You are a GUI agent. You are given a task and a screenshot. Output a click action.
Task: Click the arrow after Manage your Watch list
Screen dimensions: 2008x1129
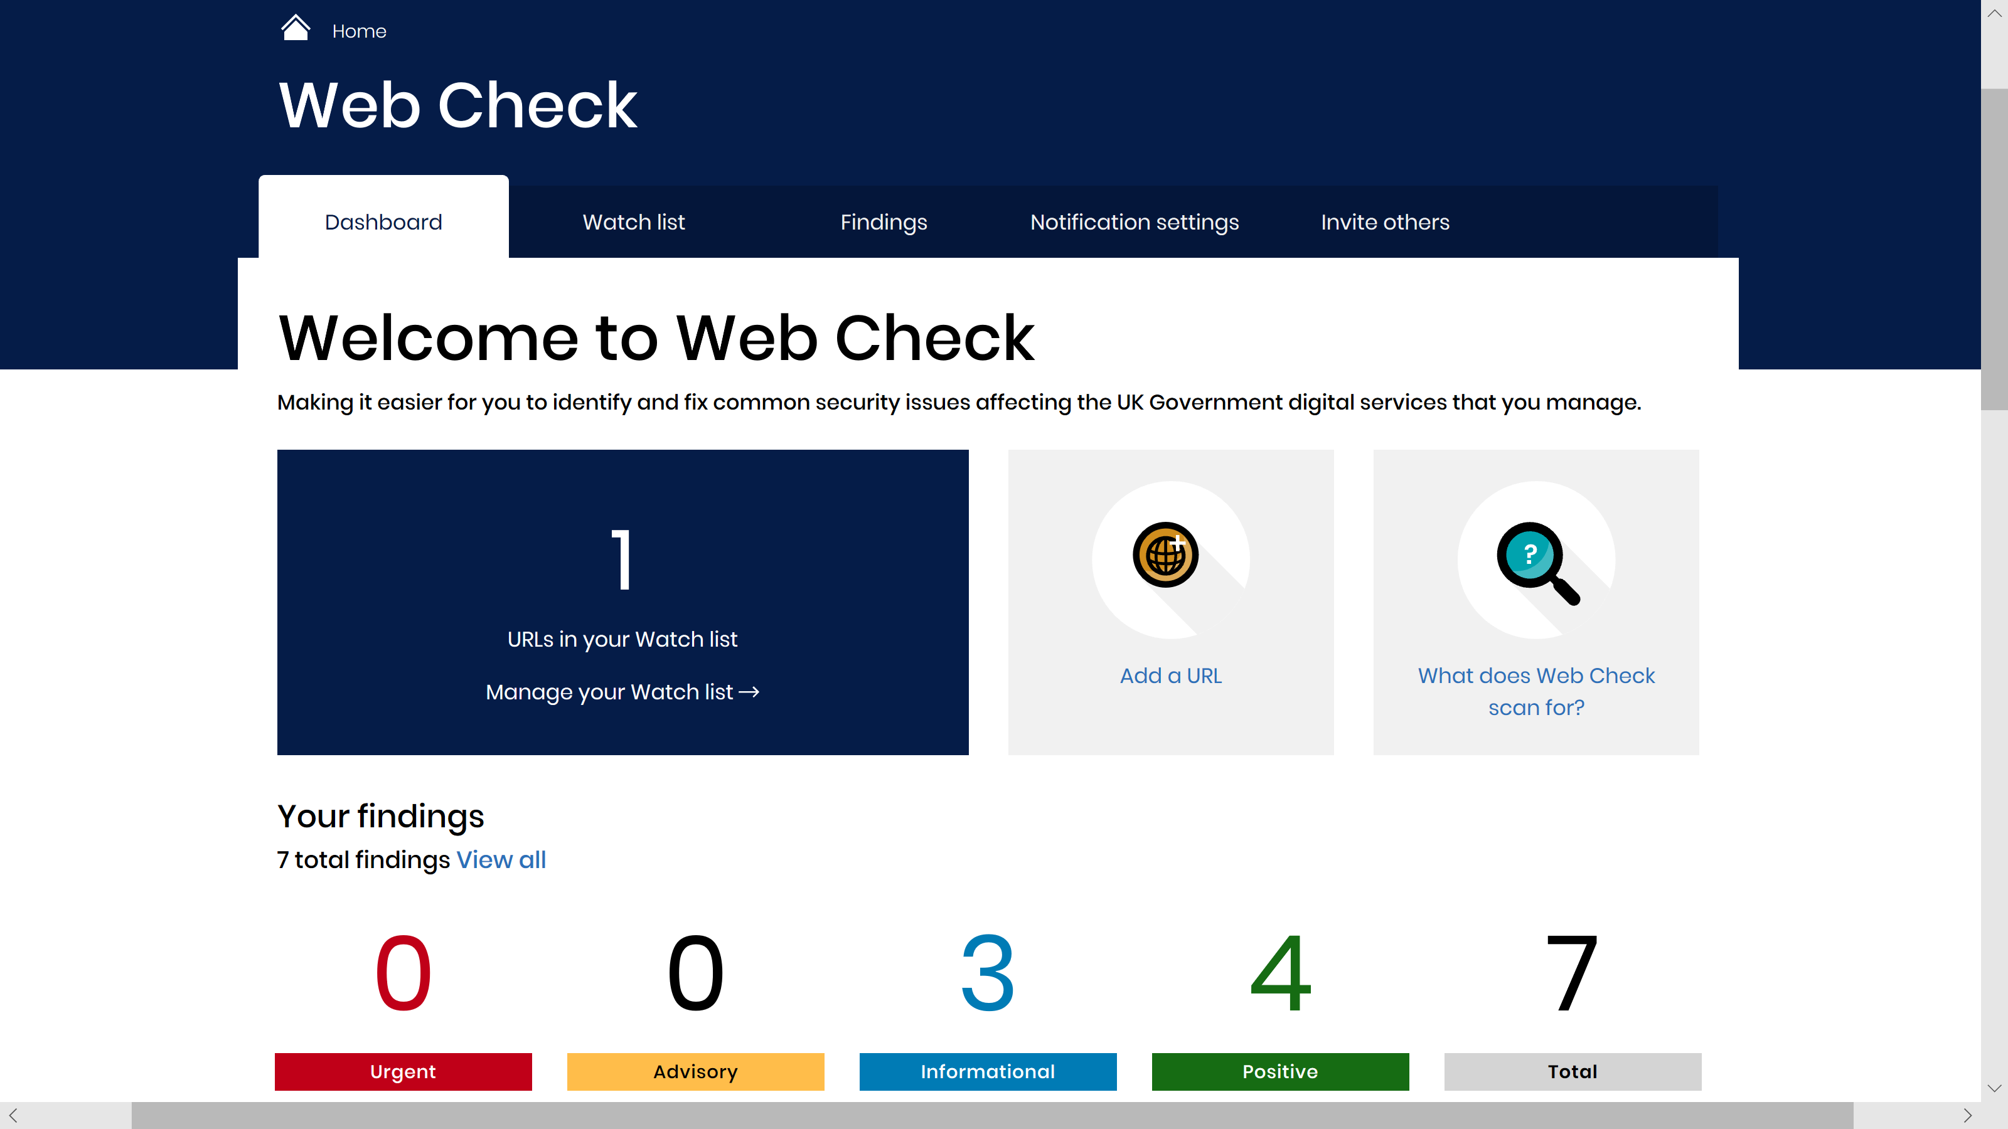749,692
